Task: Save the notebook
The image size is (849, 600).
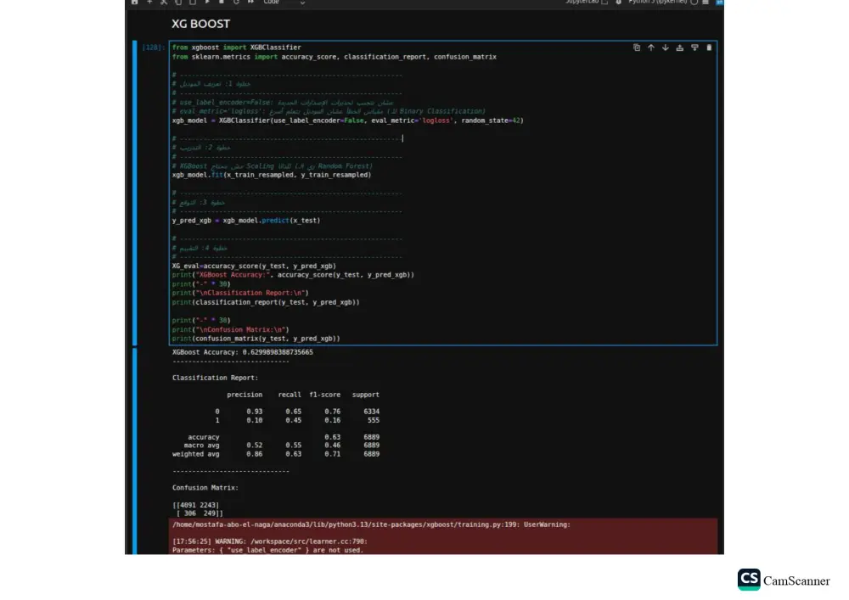Action: (x=132, y=3)
